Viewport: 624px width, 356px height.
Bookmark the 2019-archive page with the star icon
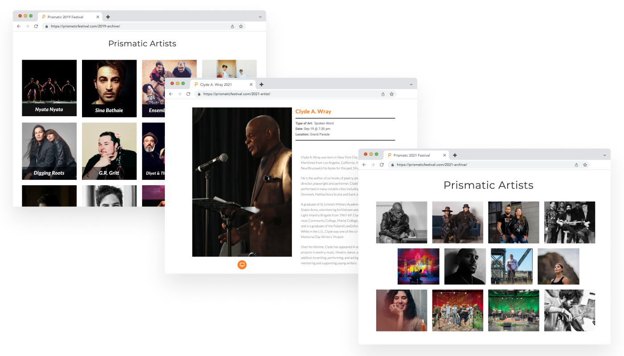(241, 26)
